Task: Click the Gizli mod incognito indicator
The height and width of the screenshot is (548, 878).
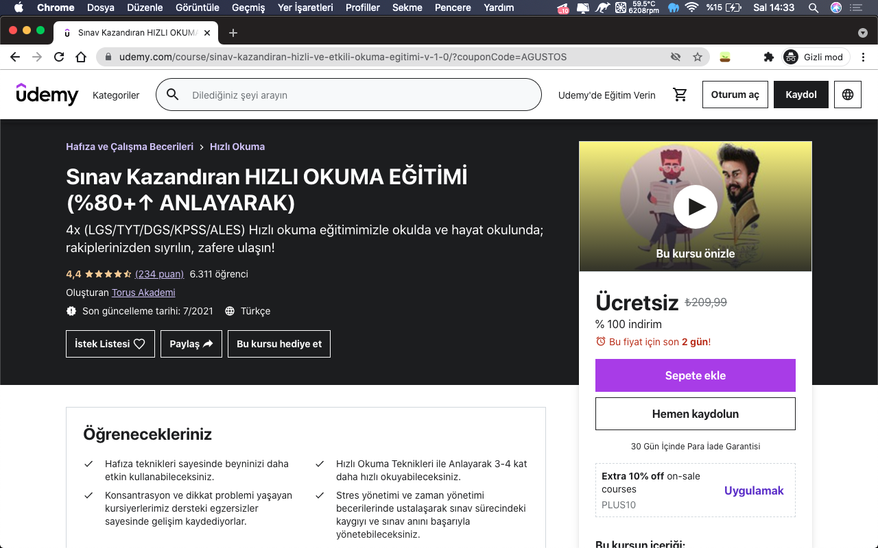Action: [816, 57]
